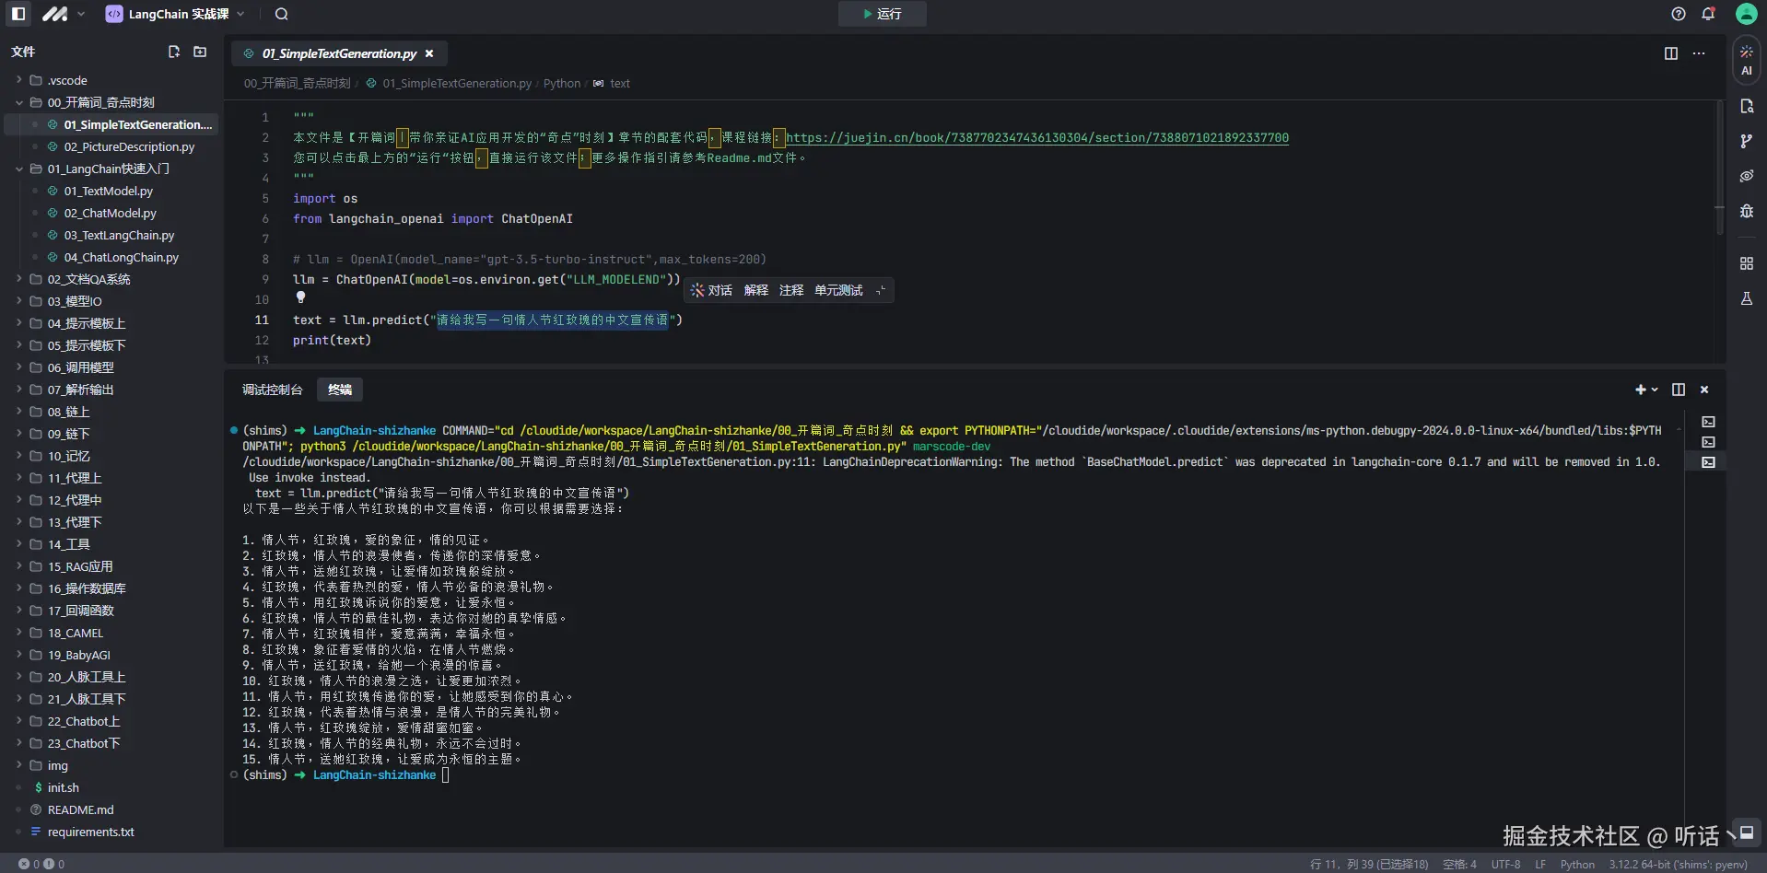Image resolution: width=1767 pixels, height=873 pixels.
Task: Create a new file in explorer
Action: [x=174, y=52]
